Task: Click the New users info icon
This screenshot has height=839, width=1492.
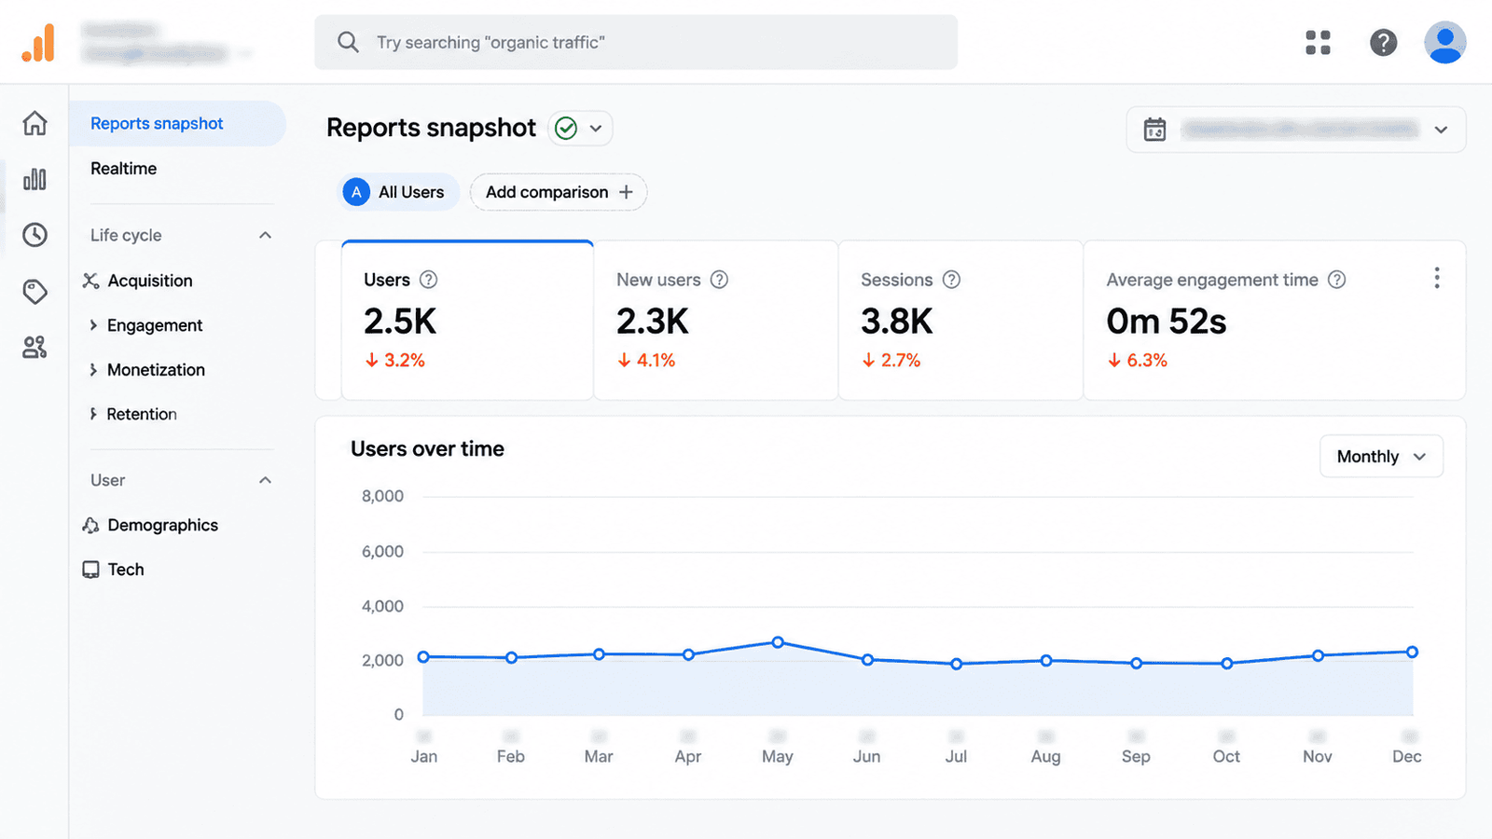Action: 719,280
